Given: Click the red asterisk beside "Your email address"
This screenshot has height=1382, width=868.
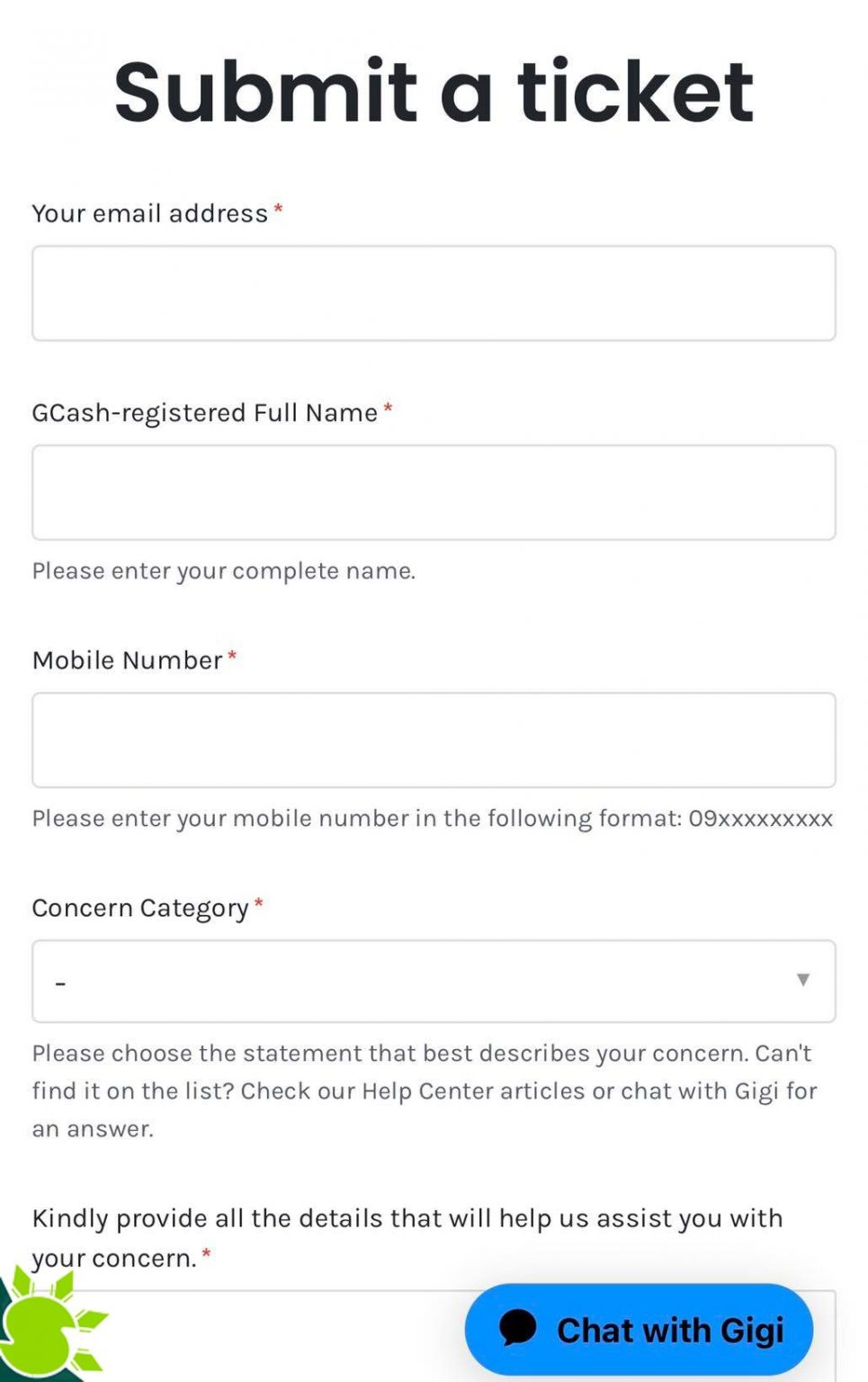Looking at the screenshot, I should click(279, 210).
